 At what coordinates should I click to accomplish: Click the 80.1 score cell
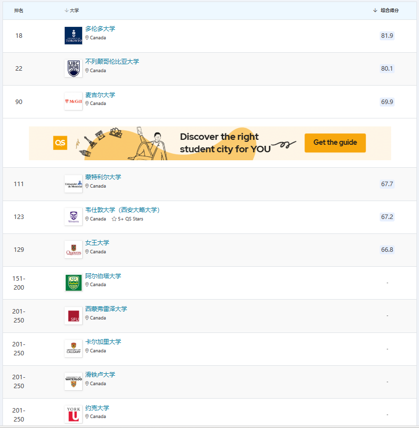[x=387, y=69]
